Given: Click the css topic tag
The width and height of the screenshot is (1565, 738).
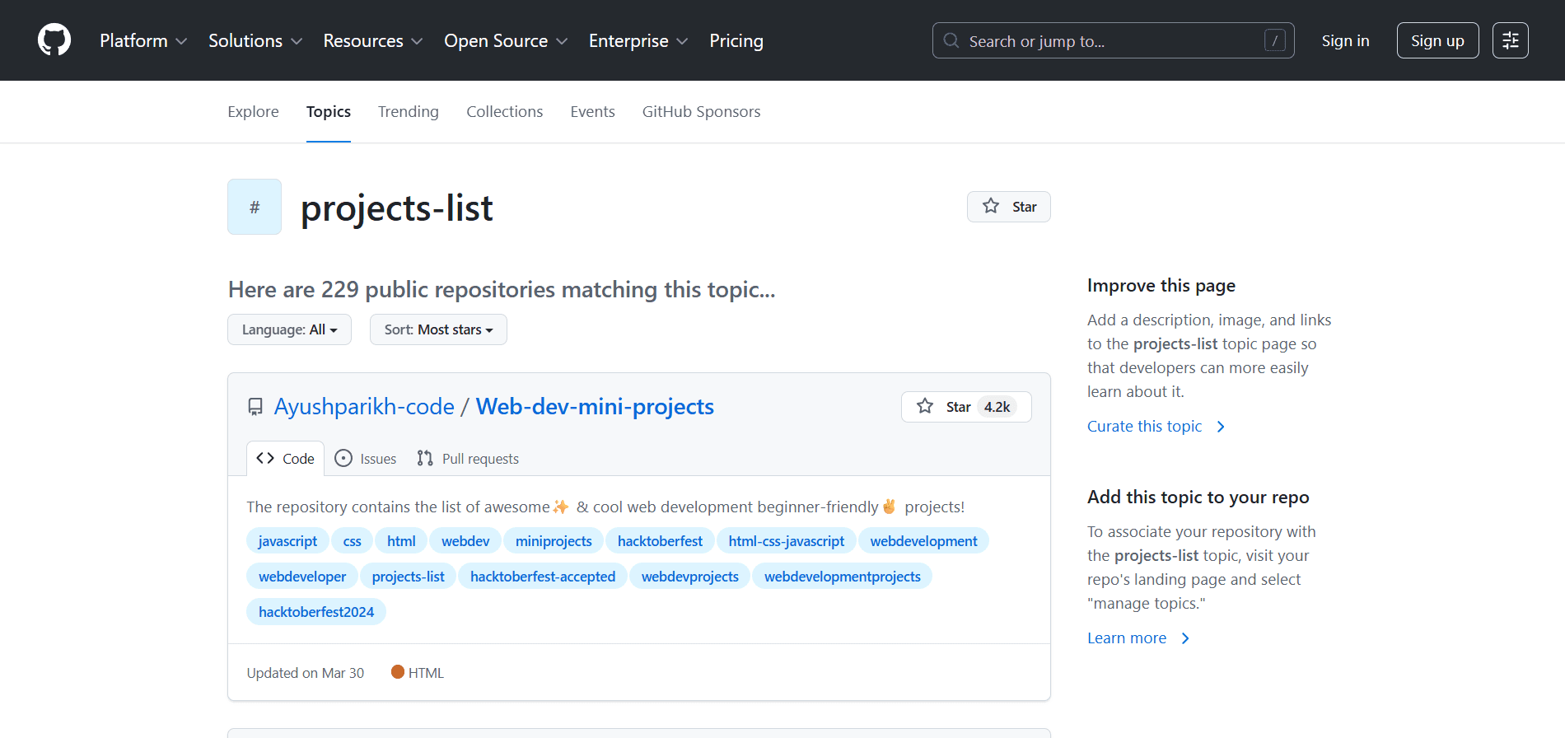Looking at the screenshot, I should [x=353, y=541].
